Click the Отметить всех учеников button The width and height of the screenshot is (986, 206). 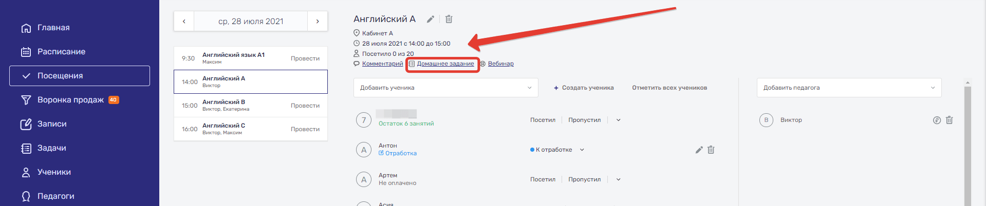[x=669, y=88]
